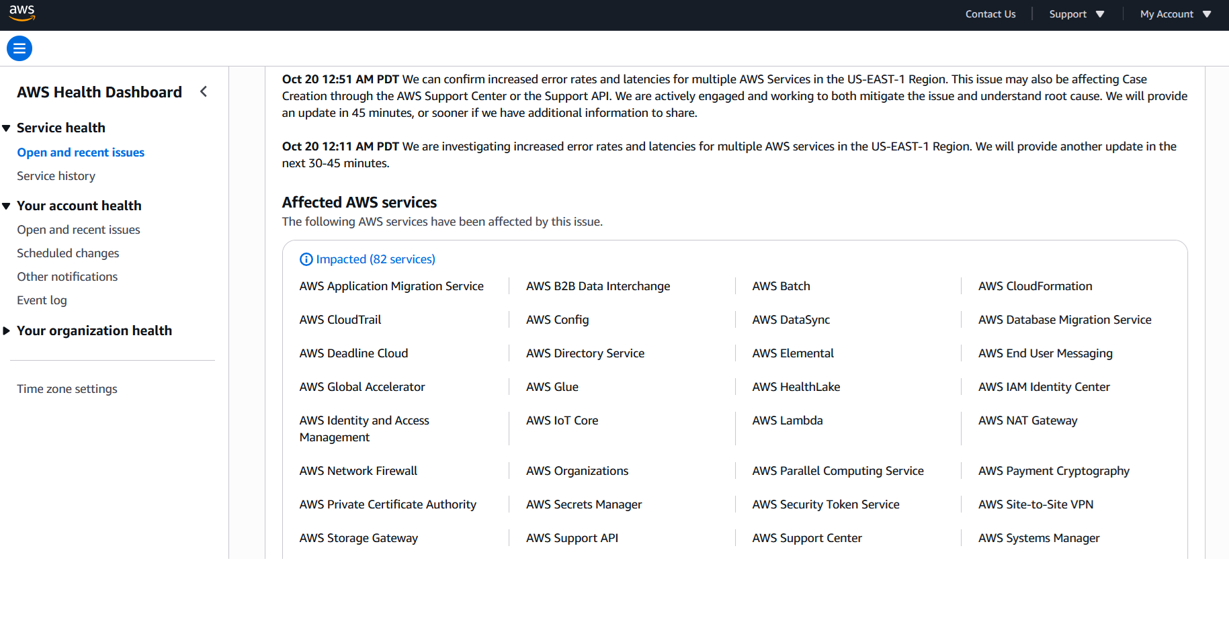Click the info icon beside Impacted services

[306, 259]
